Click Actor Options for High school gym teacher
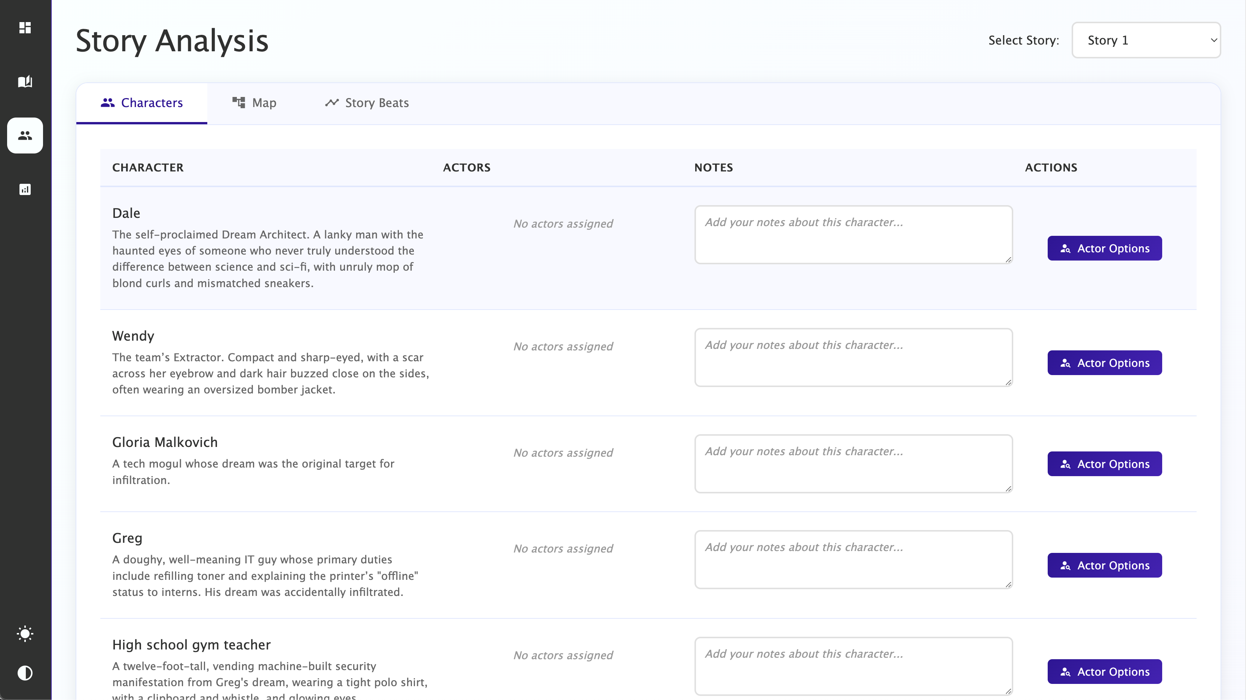This screenshot has height=700, width=1246. tap(1104, 672)
